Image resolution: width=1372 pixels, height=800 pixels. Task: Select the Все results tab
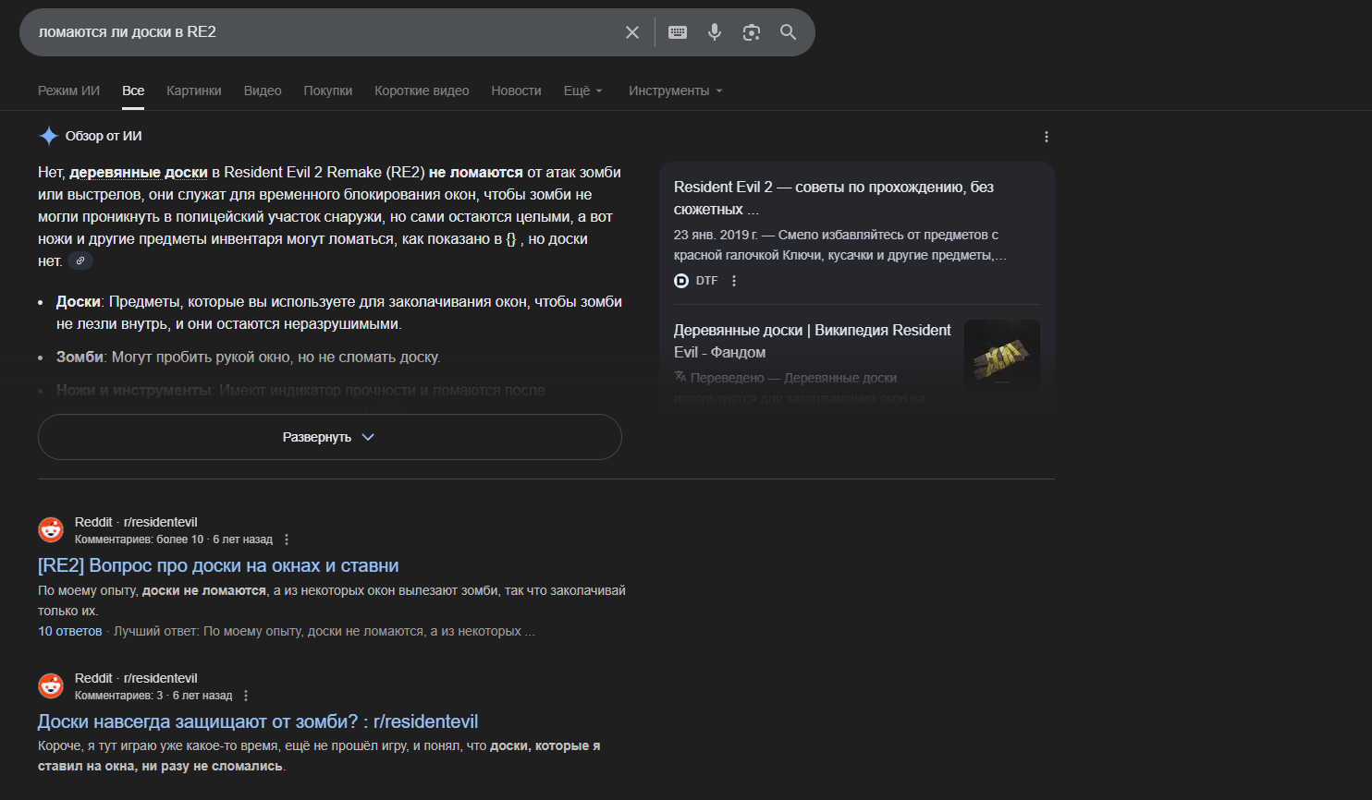[133, 91]
